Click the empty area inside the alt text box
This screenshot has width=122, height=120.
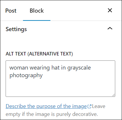(x=60, y=87)
